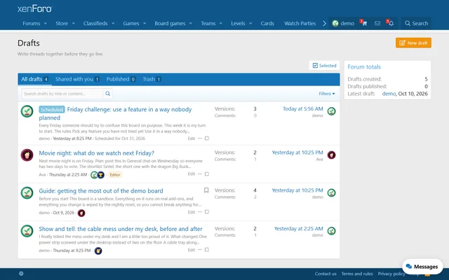Click the demo link in Latest draft
Image resolution: width=449 pixels, height=280 pixels.
389,94
